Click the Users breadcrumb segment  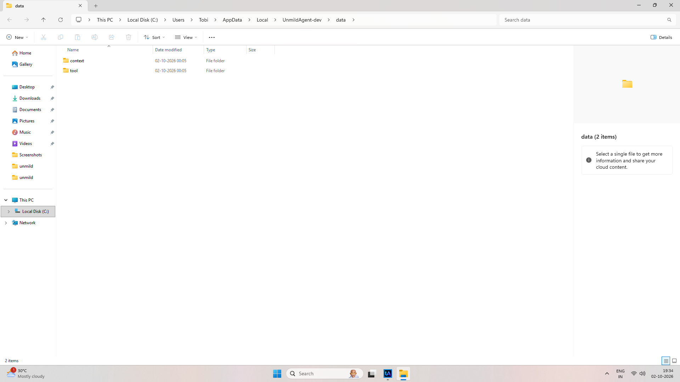178,20
